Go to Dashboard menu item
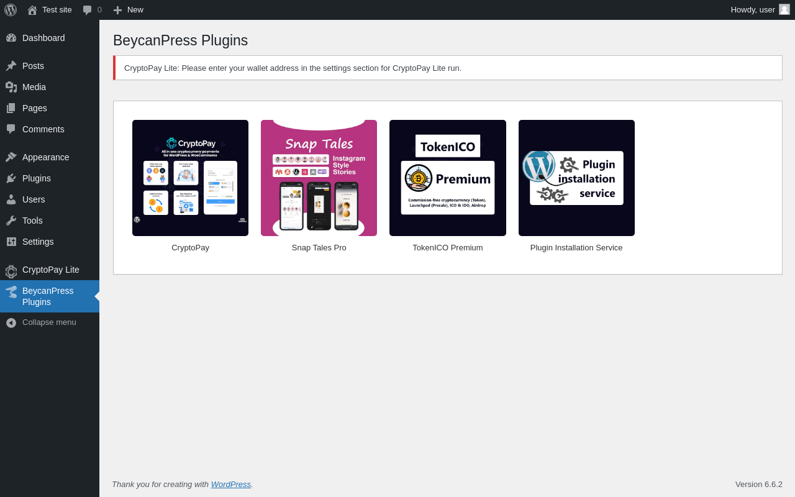Screen dimensions: 795x497 (x=50, y=38)
